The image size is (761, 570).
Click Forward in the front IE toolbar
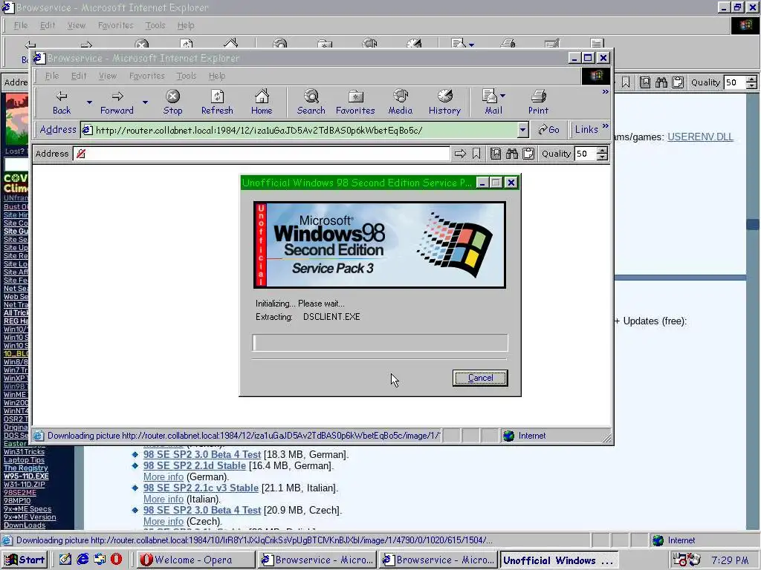[x=117, y=102]
